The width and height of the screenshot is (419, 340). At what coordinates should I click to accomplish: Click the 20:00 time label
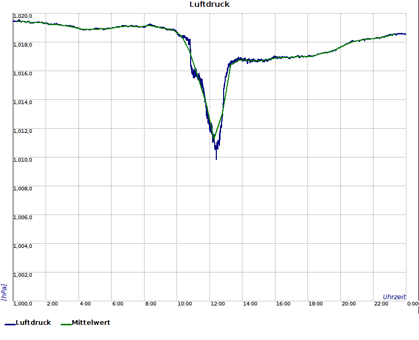click(x=348, y=304)
